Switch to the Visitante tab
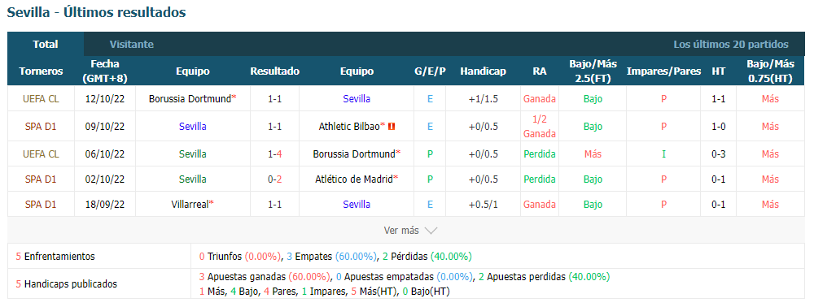The height and width of the screenshot is (307, 814). tap(131, 45)
